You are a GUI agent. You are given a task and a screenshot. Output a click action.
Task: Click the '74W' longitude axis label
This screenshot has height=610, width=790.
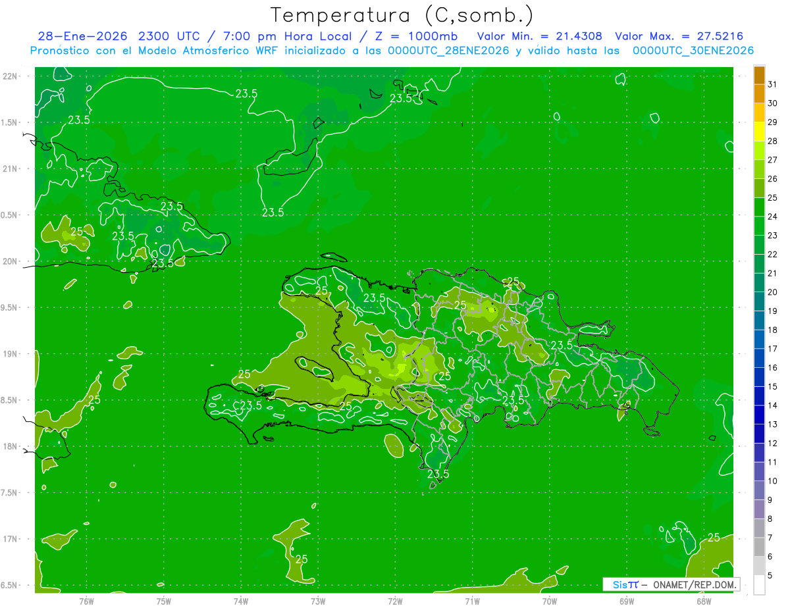(x=241, y=601)
